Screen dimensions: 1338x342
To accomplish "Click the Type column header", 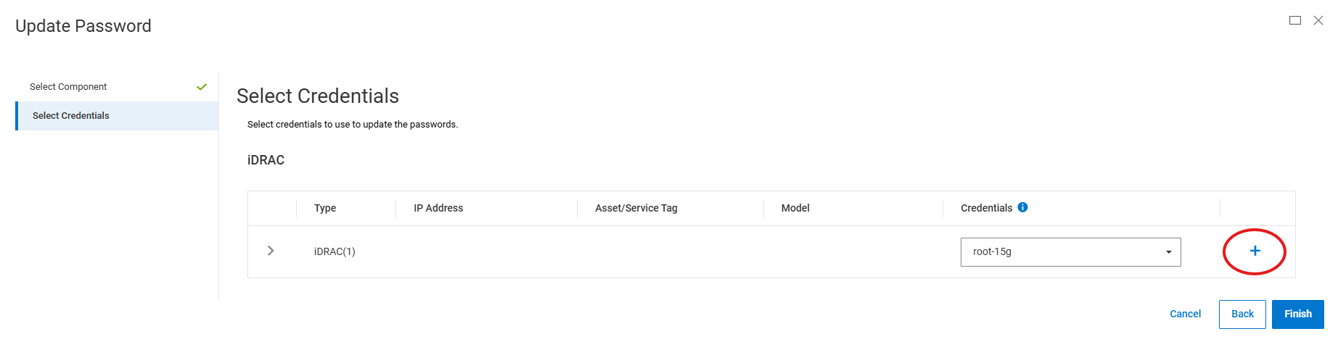I will coord(325,208).
